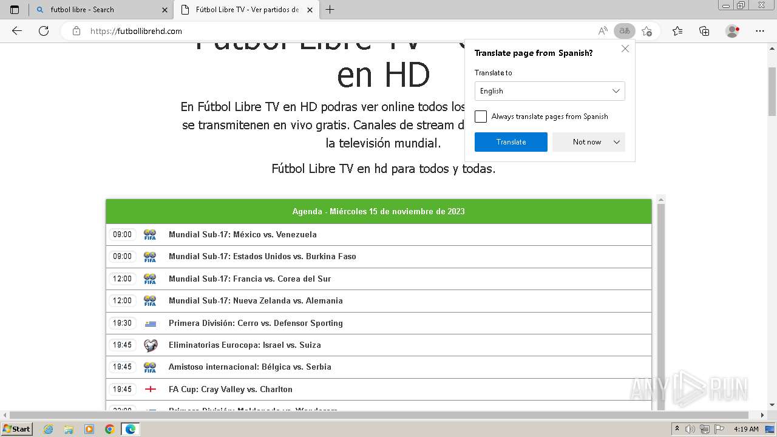Open File Explorer from taskbar
The image size is (777, 437).
tap(69, 429)
